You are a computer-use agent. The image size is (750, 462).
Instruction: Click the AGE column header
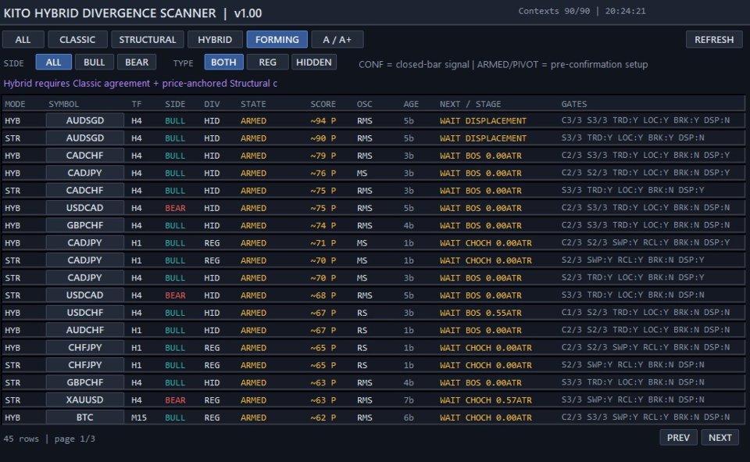411,104
